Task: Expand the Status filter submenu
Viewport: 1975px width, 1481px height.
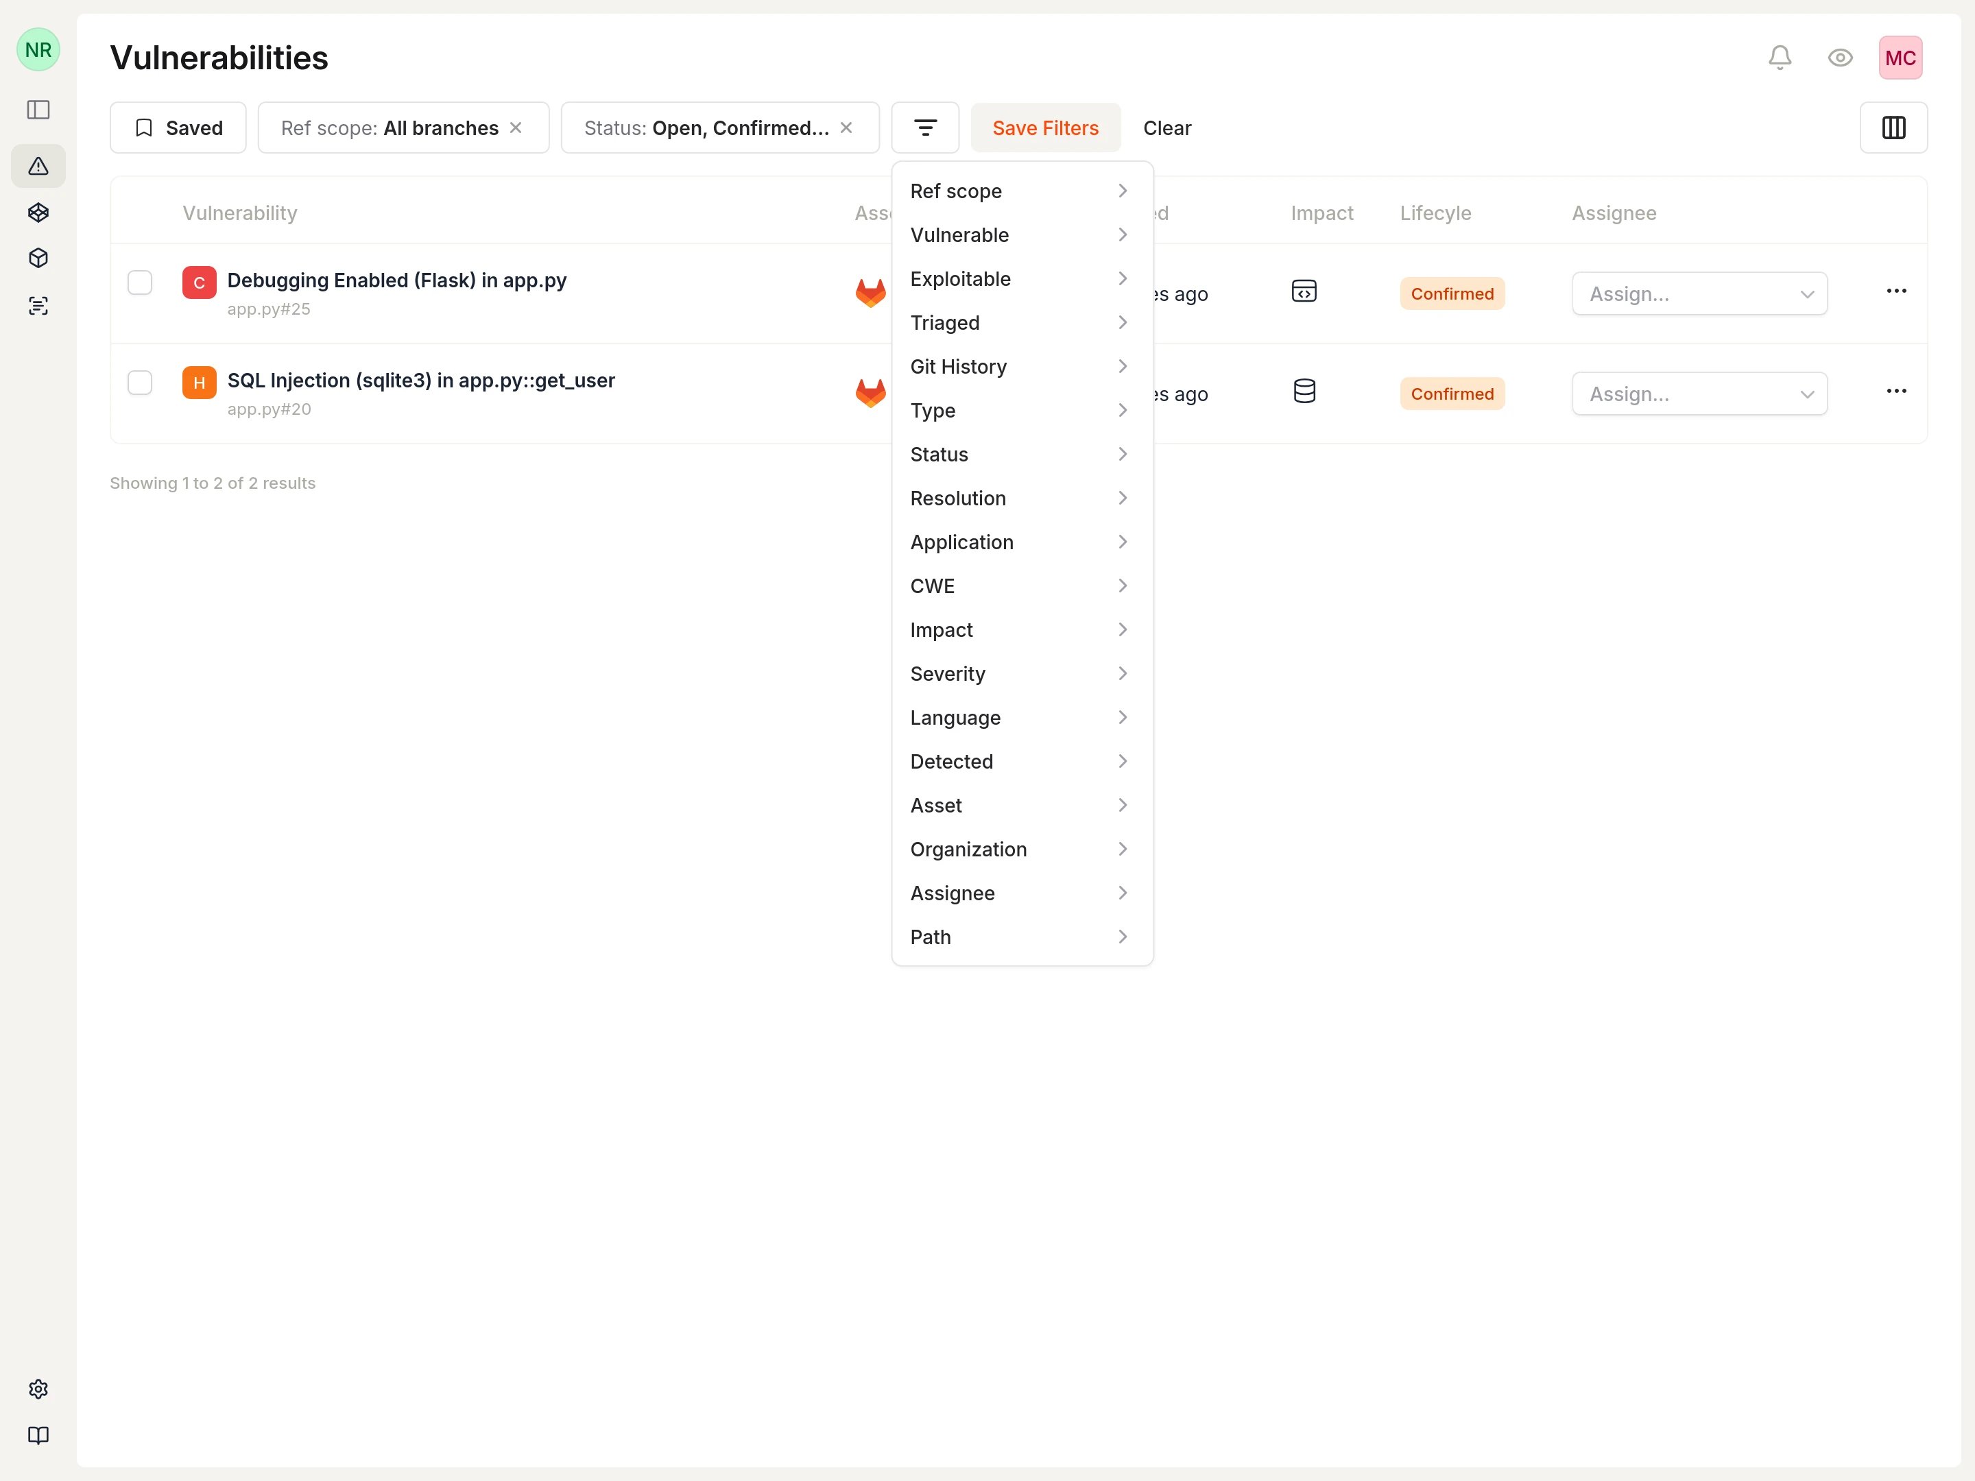Action: point(1022,453)
